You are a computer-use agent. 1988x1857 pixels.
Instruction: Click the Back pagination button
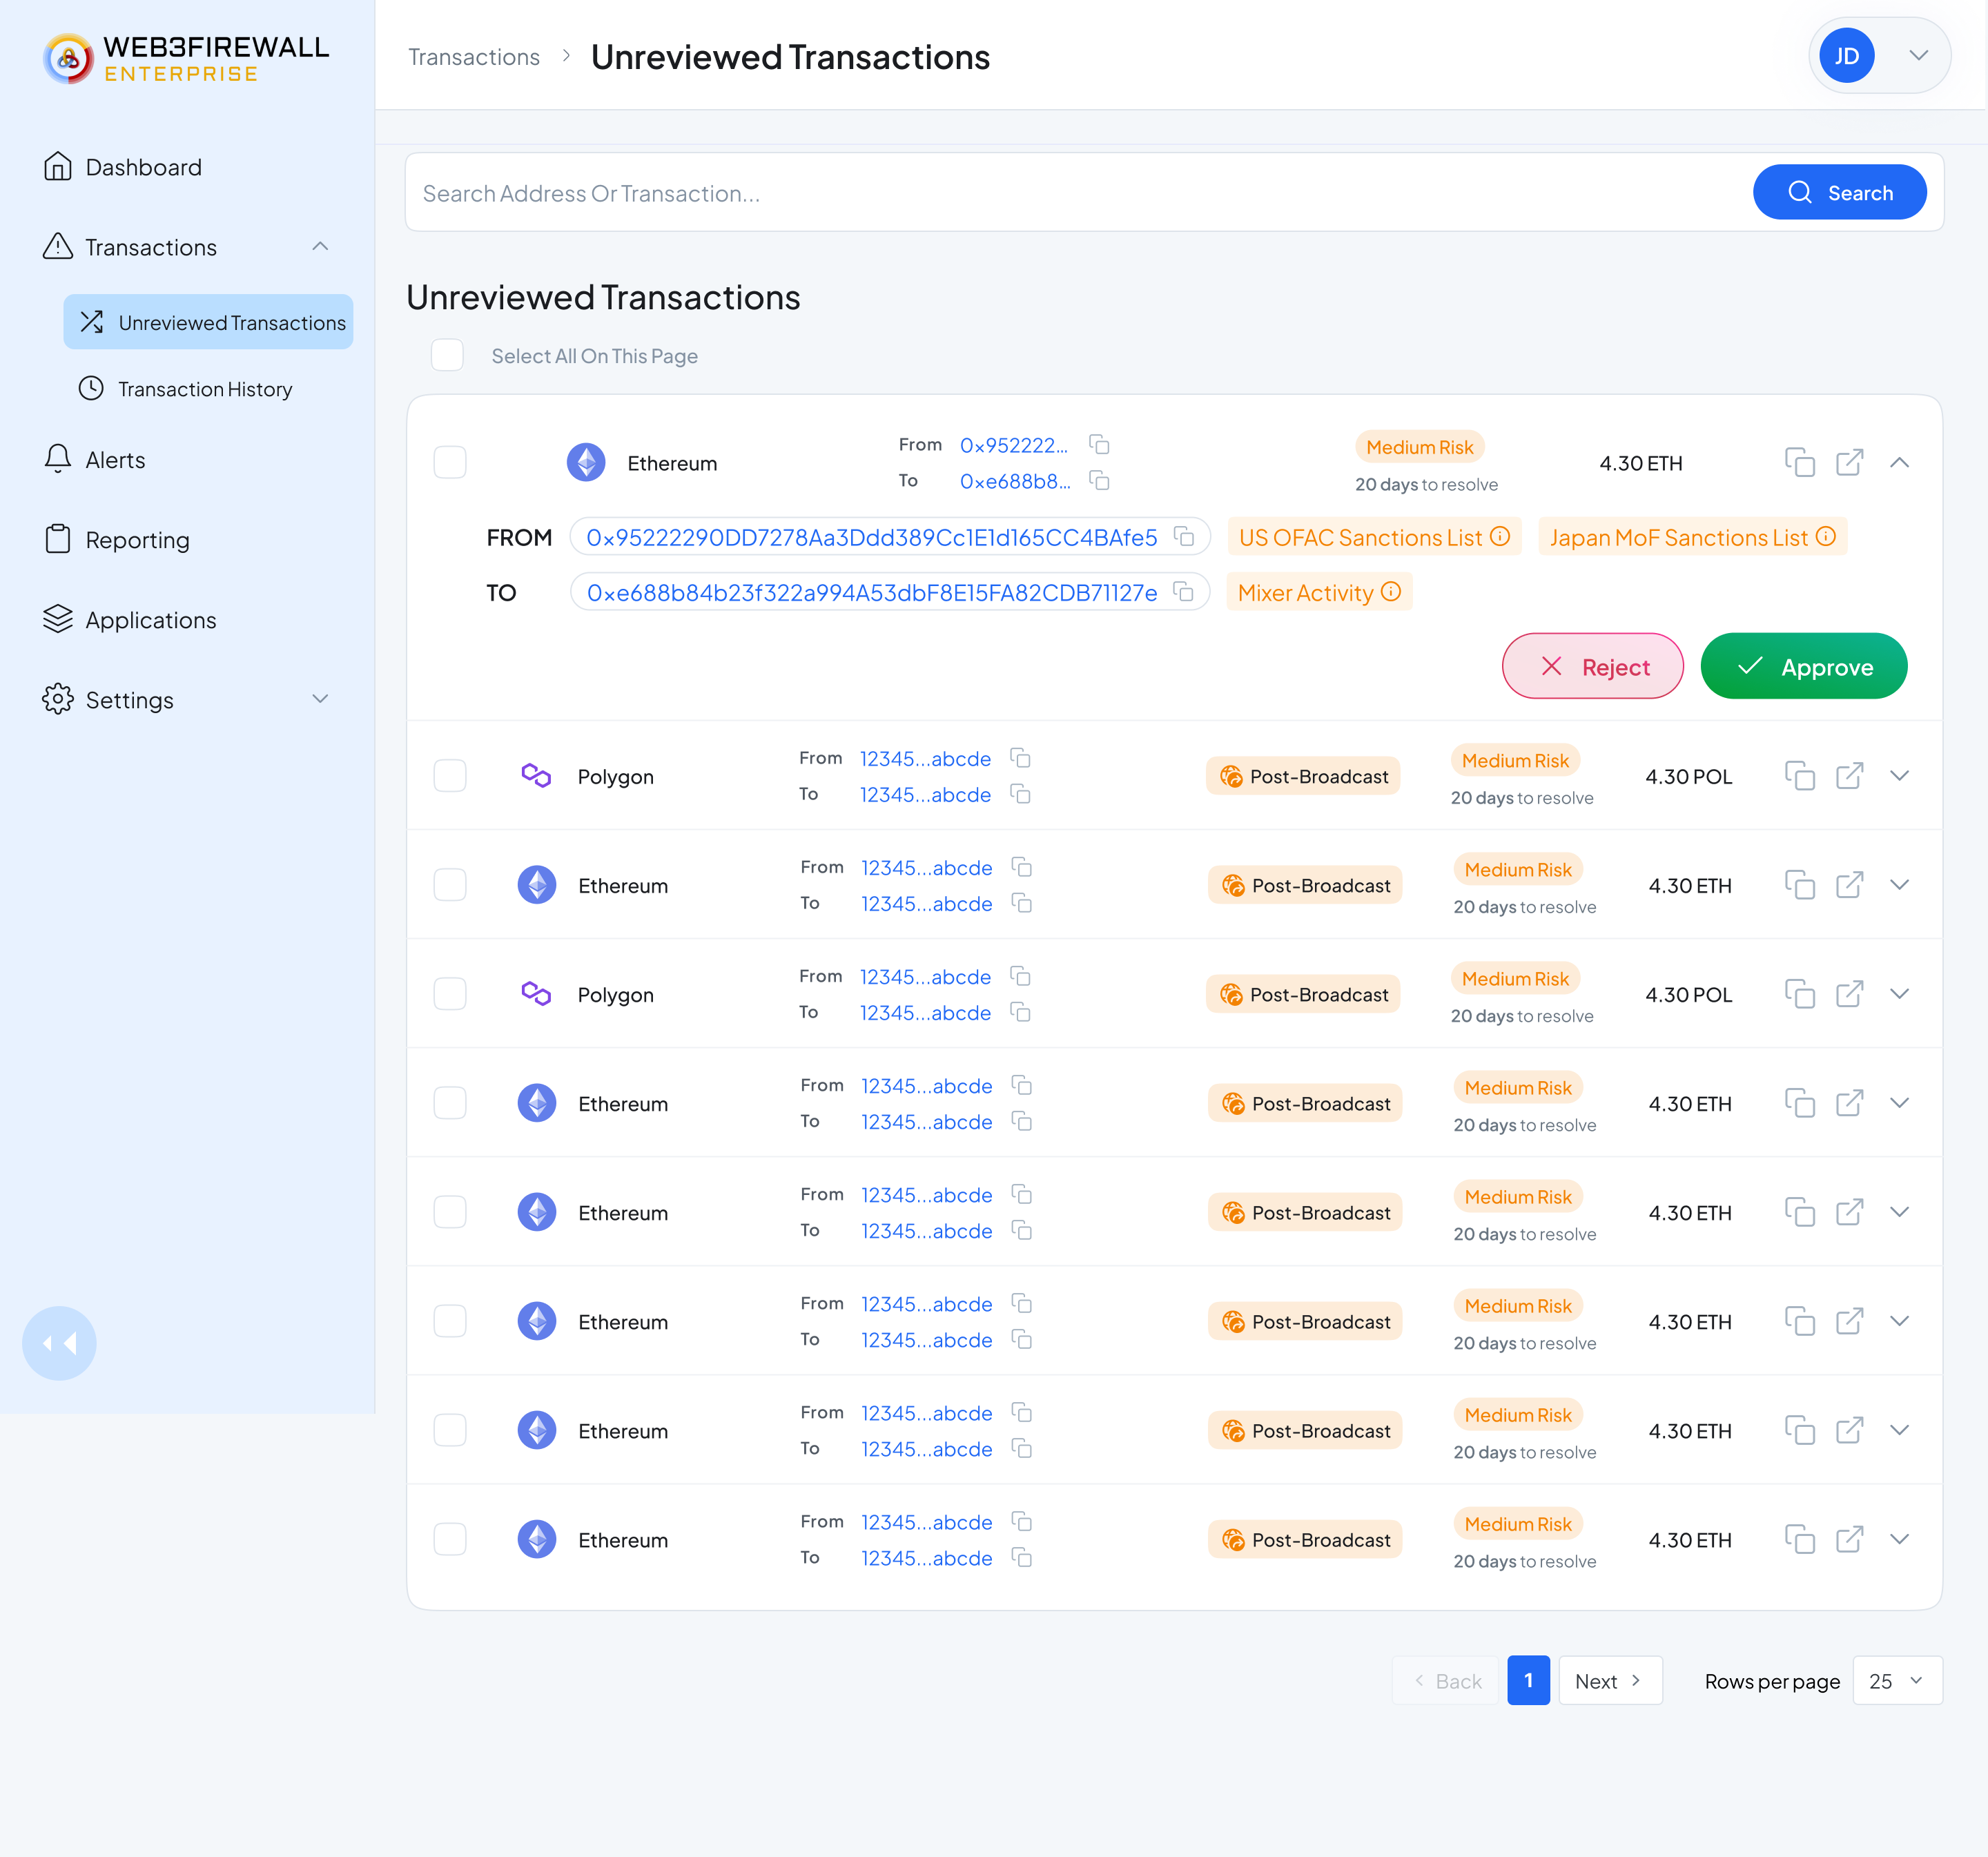[x=1447, y=1681]
